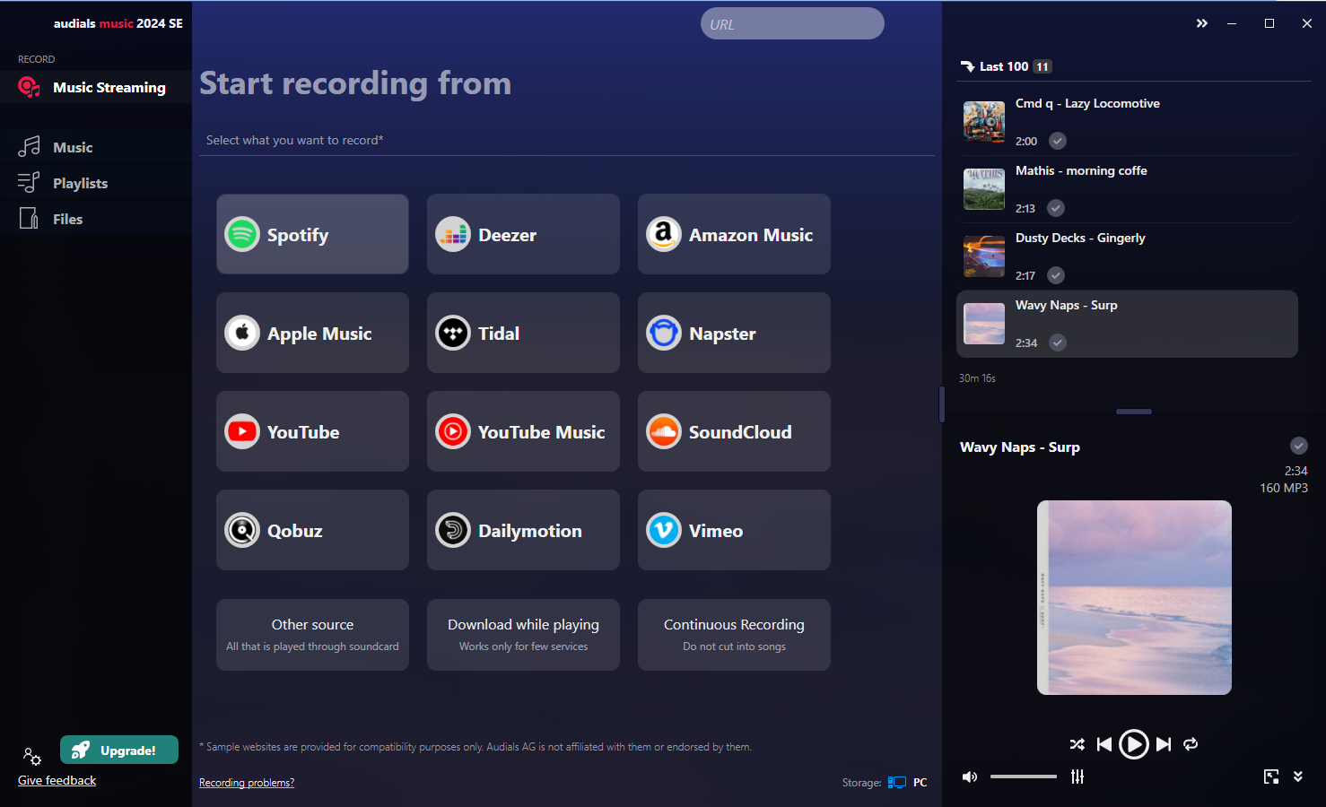
Task: Adjust the volume slider
Action: pyautogui.click(x=1024, y=777)
